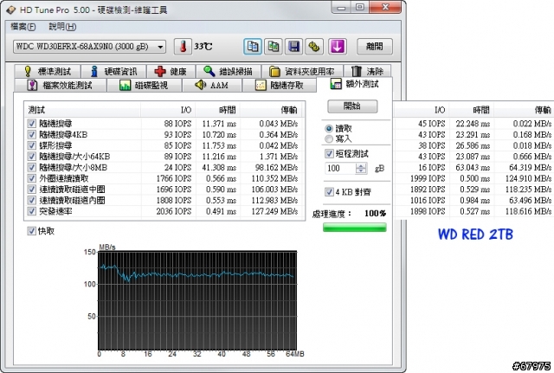Open the 說明(H) menu
Screen dimensions: 554x373
click(62, 27)
